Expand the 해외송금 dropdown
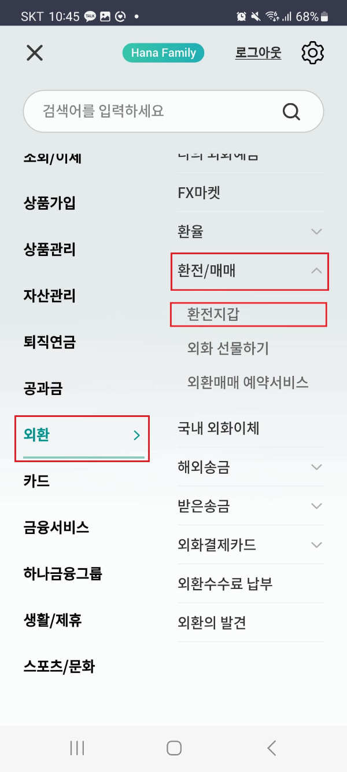Image resolution: width=347 pixels, height=772 pixels. click(316, 467)
